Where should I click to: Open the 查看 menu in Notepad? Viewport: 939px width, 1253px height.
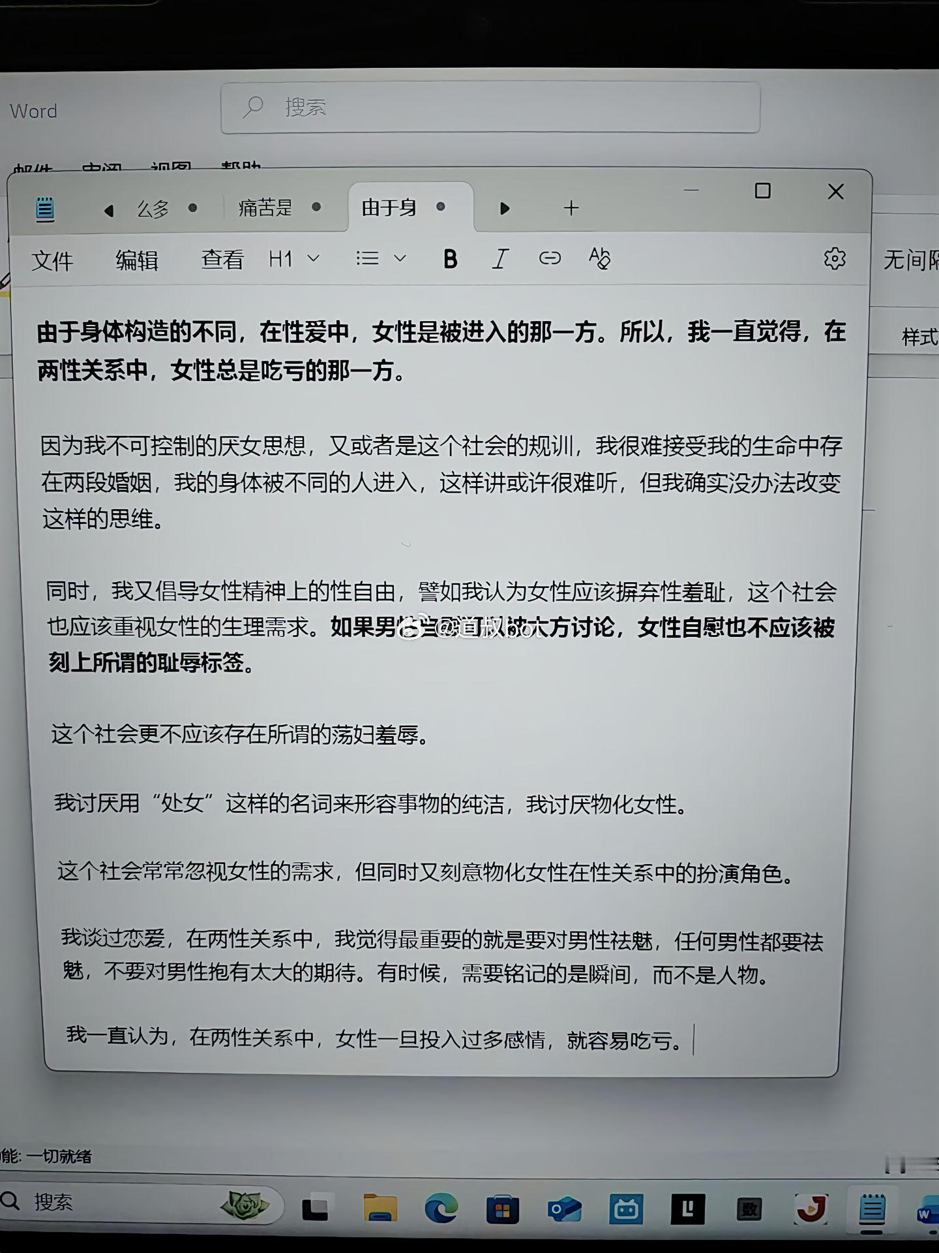222,260
